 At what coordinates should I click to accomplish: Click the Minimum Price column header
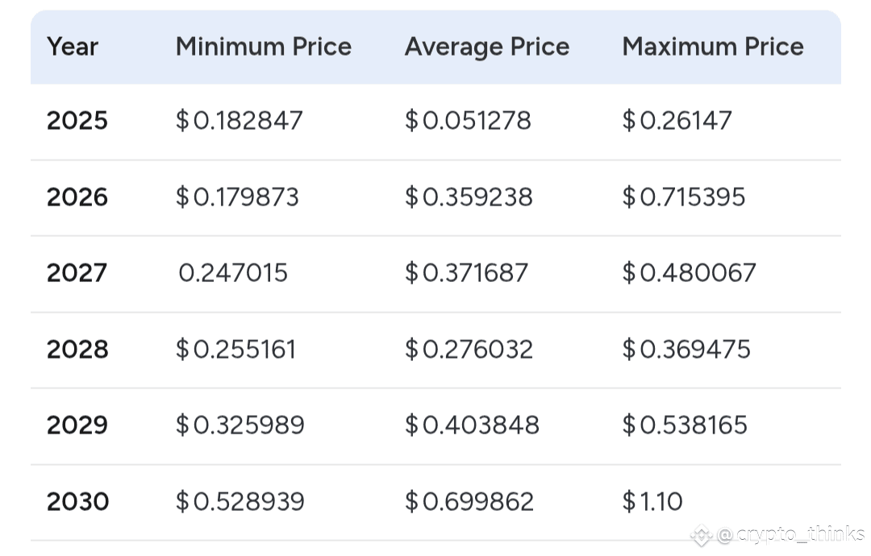point(264,47)
